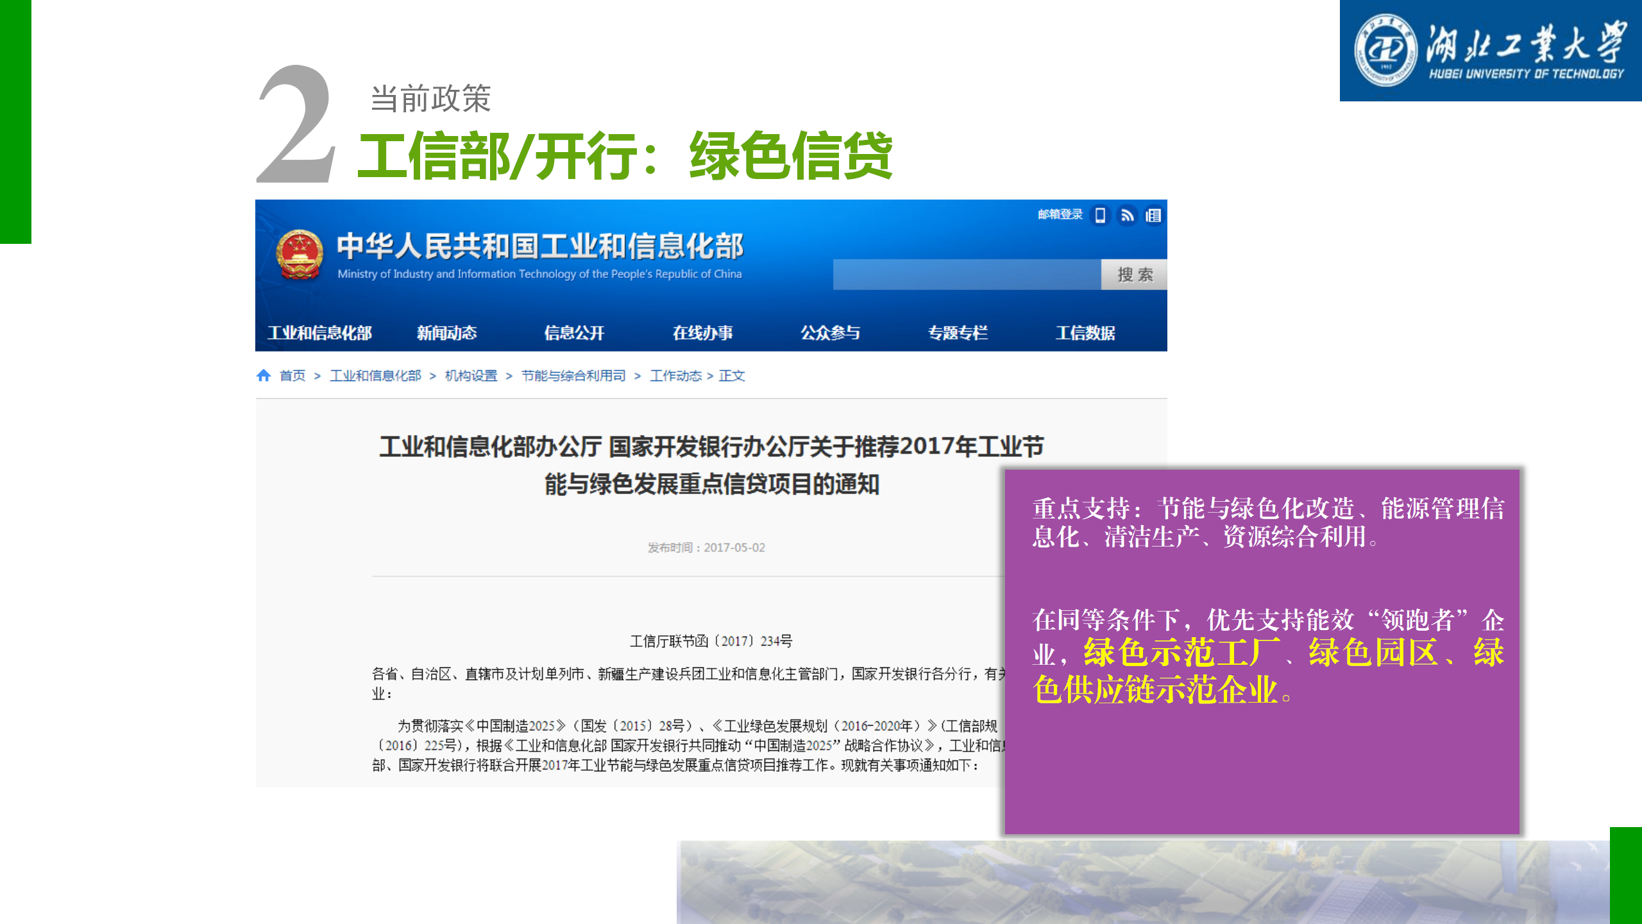Click the search input field

[x=967, y=275]
